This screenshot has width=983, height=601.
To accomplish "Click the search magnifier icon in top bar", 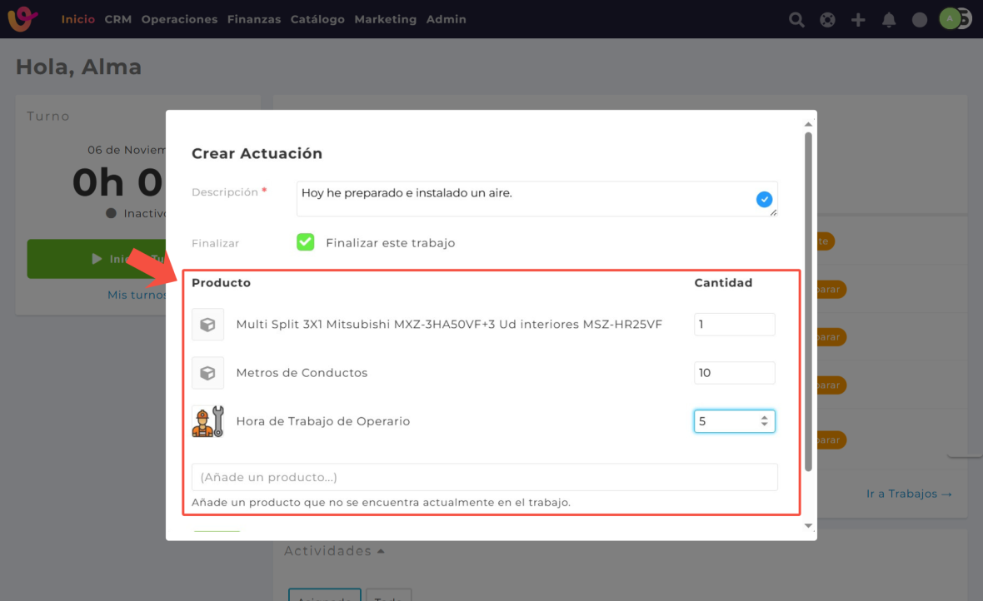I will tap(796, 19).
